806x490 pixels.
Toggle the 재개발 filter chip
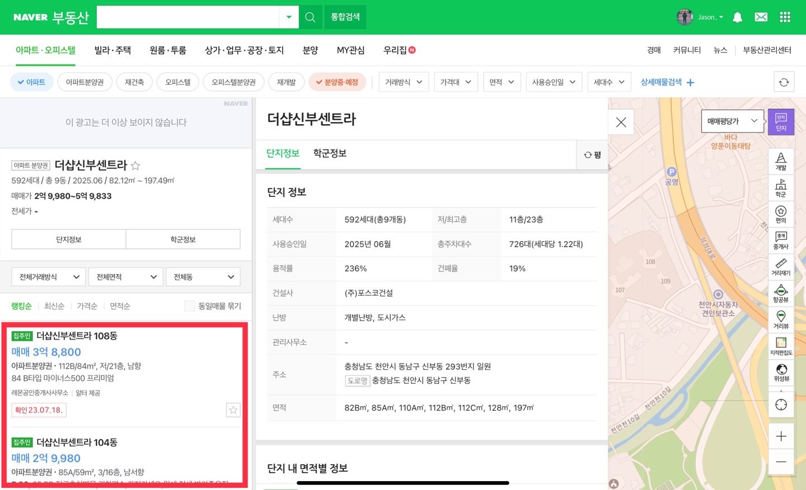click(x=286, y=82)
